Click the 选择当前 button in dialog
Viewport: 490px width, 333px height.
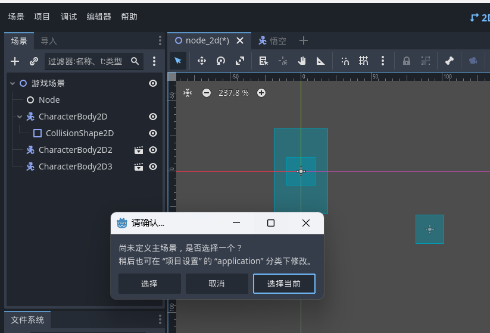pos(284,284)
